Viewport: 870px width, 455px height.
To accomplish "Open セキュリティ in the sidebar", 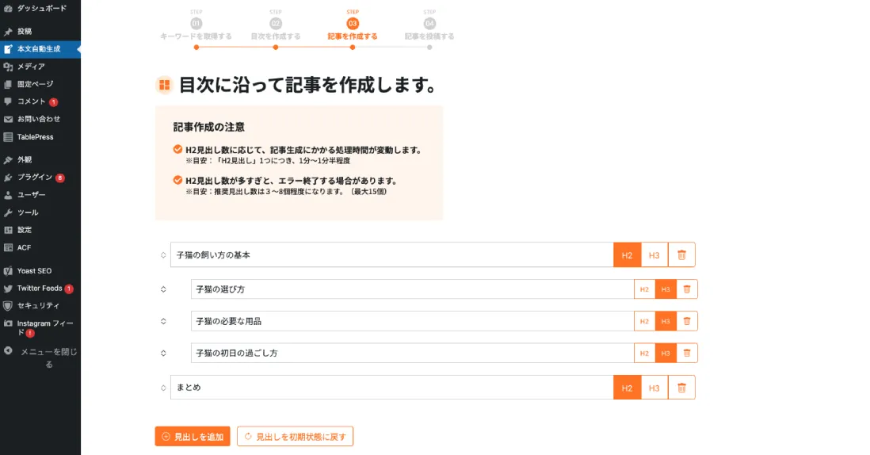I will pos(40,306).
